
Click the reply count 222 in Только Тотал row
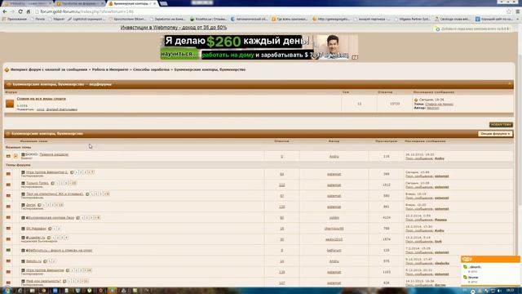(x=282, y=185)
